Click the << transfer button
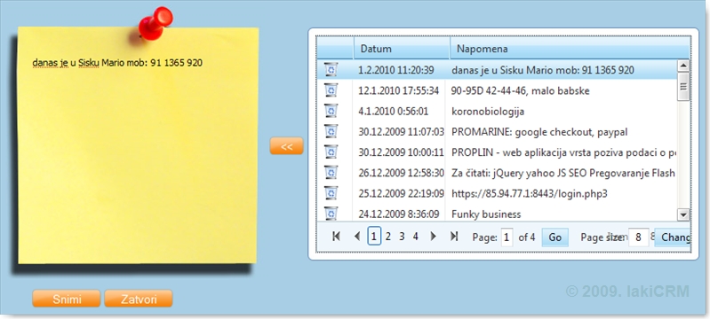 tap(286, 146)
